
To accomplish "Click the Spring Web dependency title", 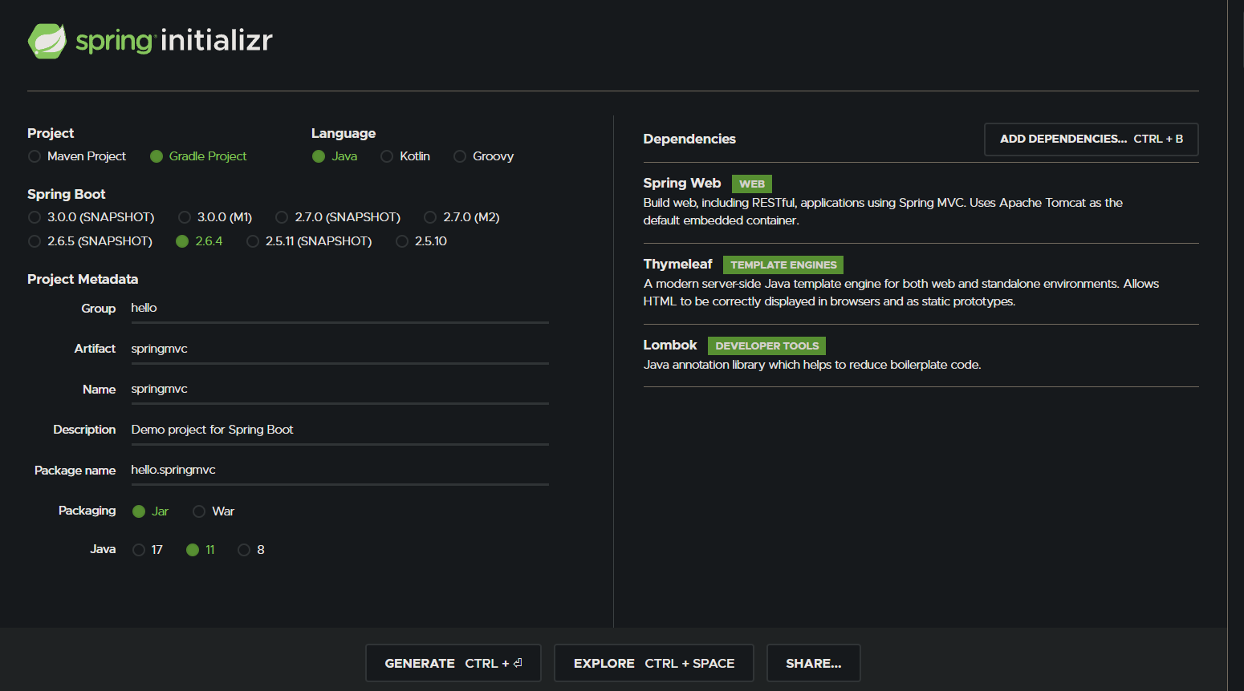I will (682, 184).
